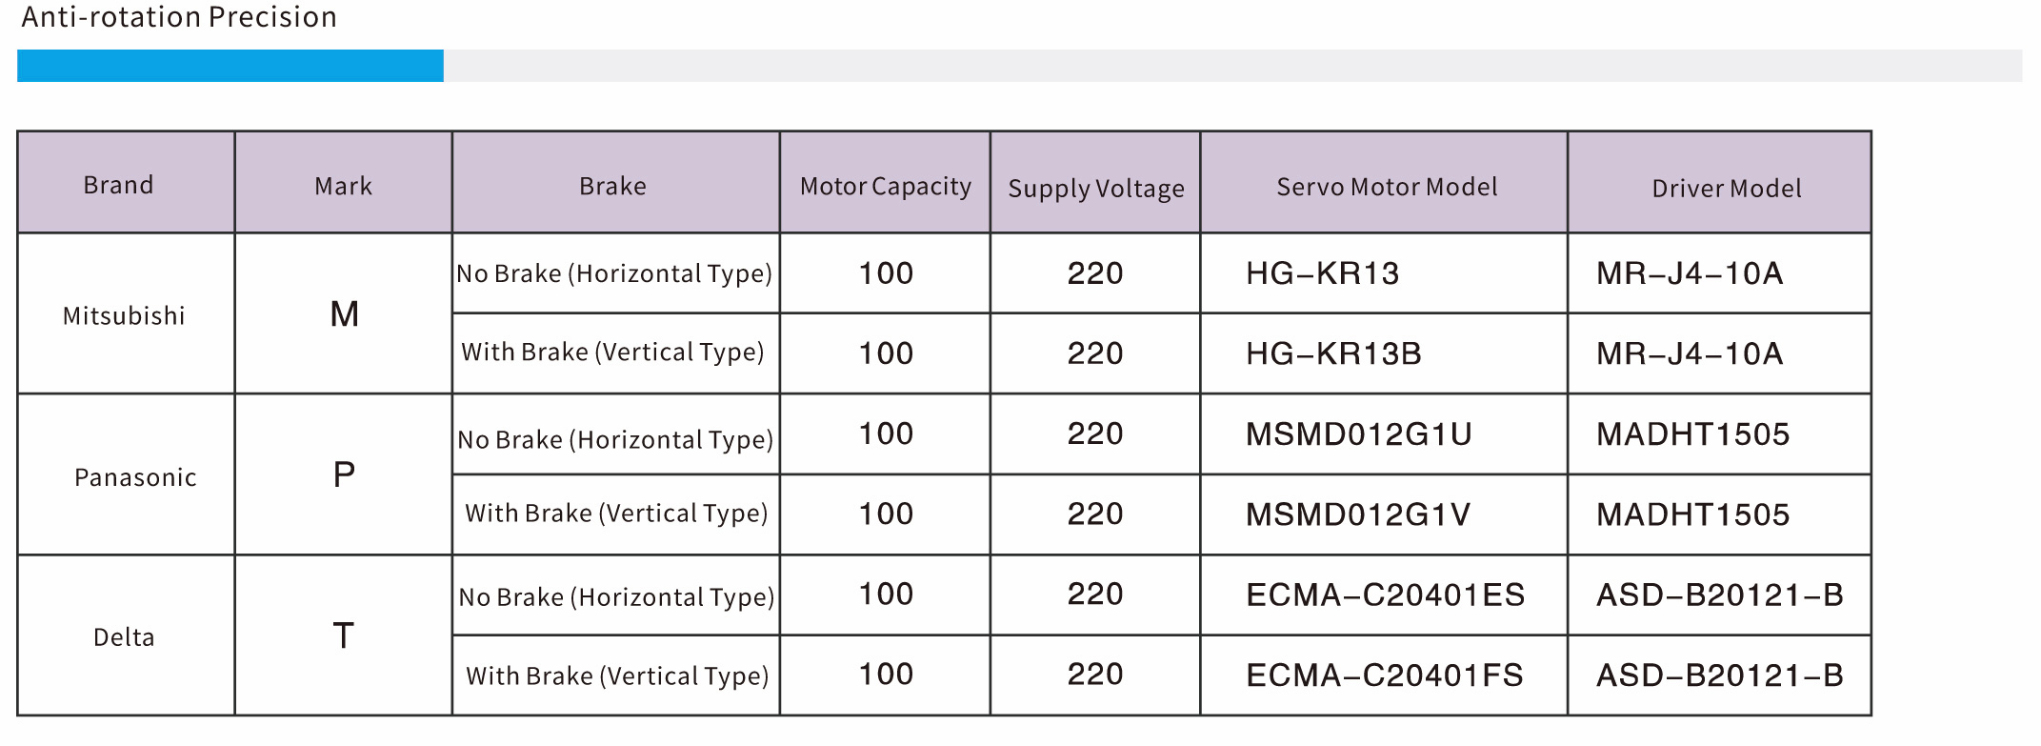Select the Mark column header
This screenshot has height=746, width=2041.
[x=343, y=186]
